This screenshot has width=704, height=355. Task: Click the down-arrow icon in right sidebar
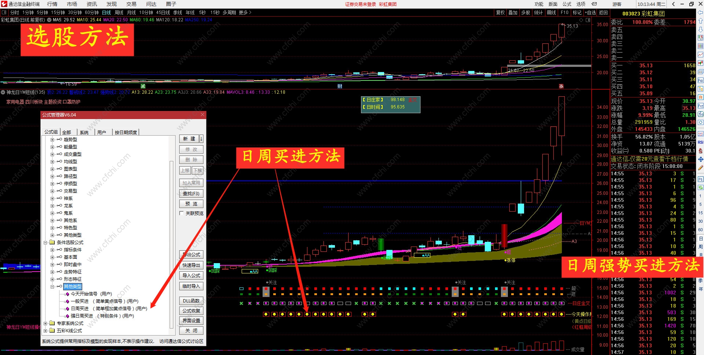(700, 29)
